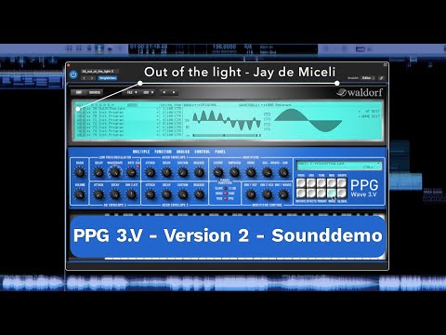446x335 pixels.
Task: Click the VOLUME knob
Action: (x=80, y=194)
